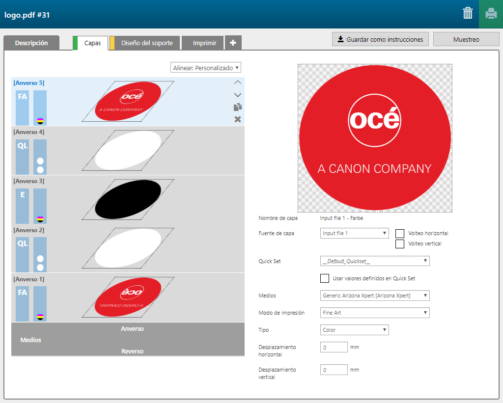Open the Quick Set dropdown
Viewport: 503px width, 403px height.
tap(375, 261)
